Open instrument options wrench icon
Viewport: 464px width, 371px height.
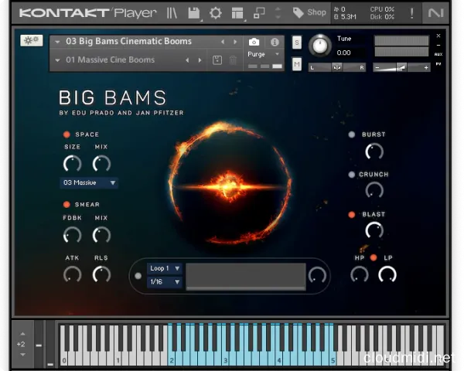click(32, 40)
